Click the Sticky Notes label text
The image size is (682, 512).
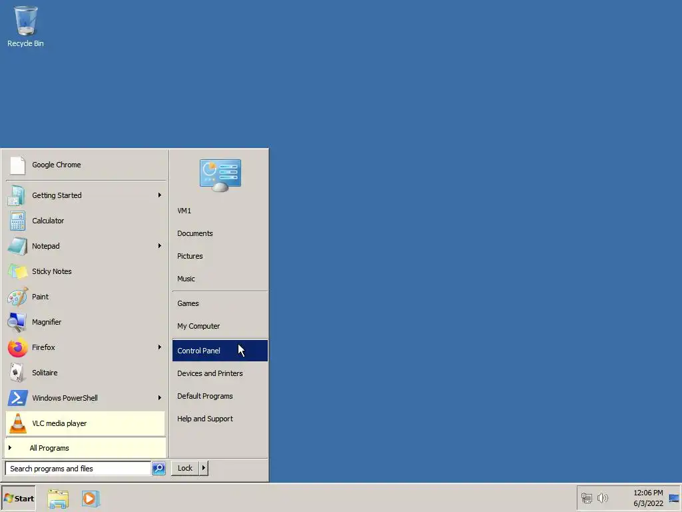click(52, 271)
